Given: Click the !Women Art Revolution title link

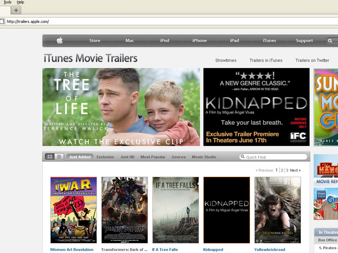Looking at the screenshot, I should (72, 250).
